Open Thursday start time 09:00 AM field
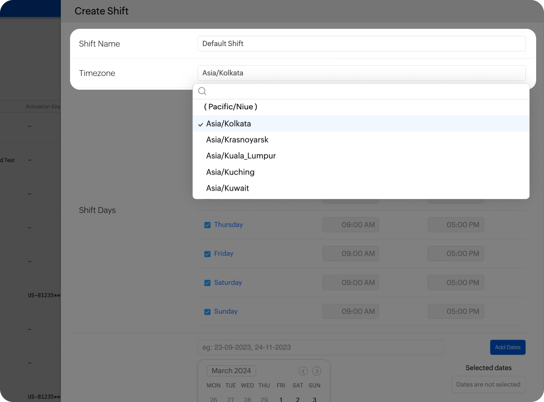The height and width of the screenshot is (402, 544). tap(351, 225)
